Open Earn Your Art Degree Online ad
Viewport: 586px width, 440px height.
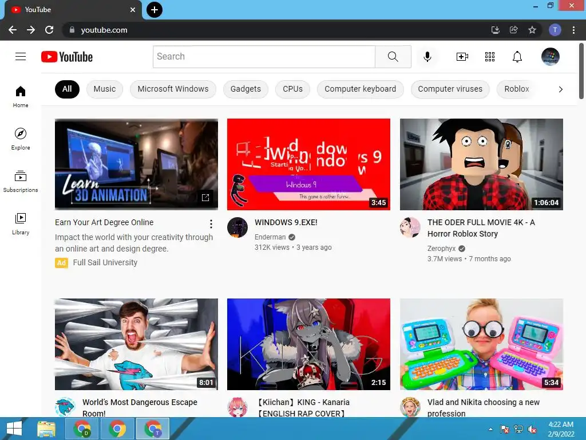pyautogui.click(x=104, y=222)
